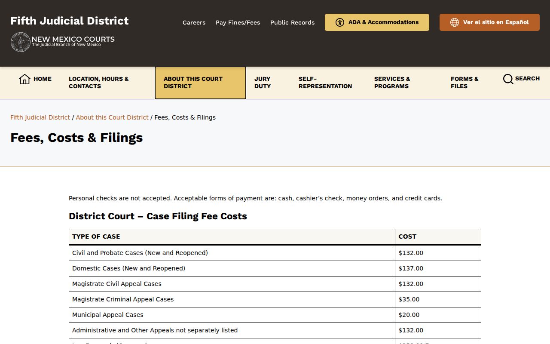
Task: Click the accessibility icon in ADA button
Action: click(340, 22)
